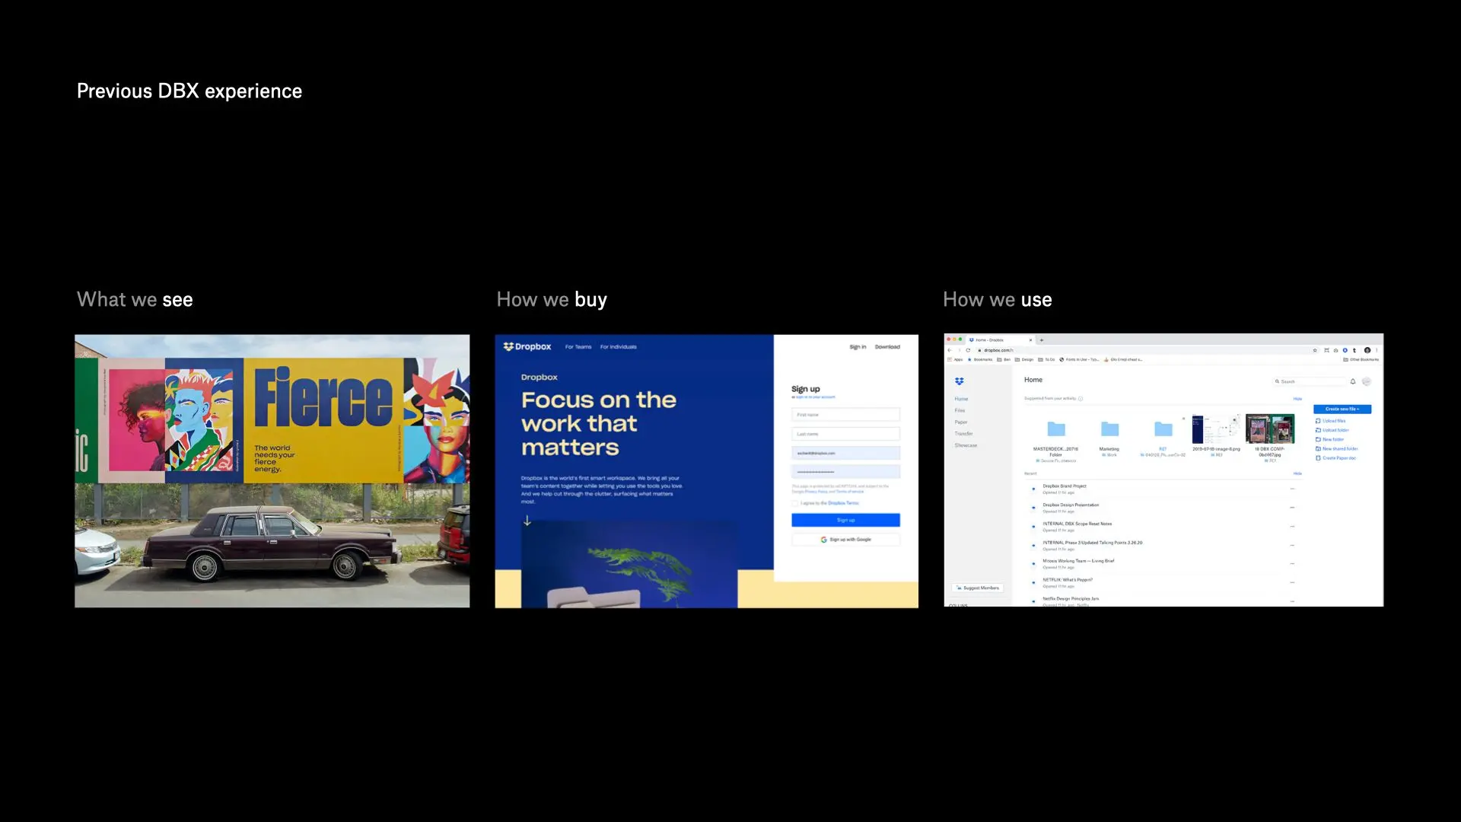Viewport: 1461px width, 822px height.
Task: Click the 'Suggest Members' button
Action: pyautogui.click(x=978, y=588)
